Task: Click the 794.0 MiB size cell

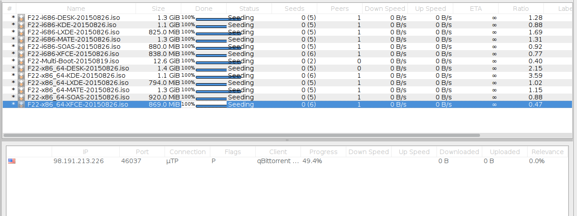Action: point(164,83)
